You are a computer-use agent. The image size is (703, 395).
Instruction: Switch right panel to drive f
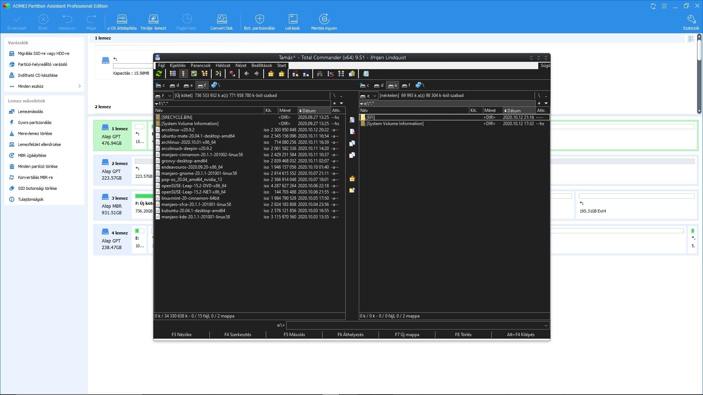[x=406, y=85]
